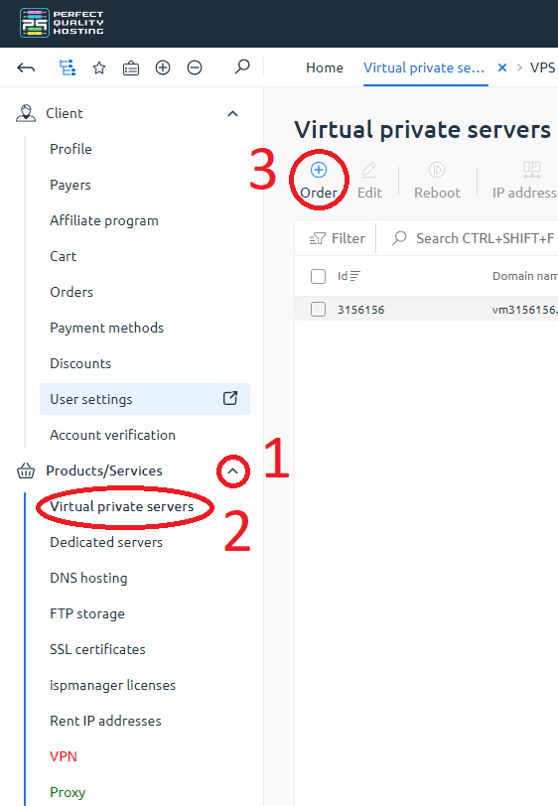Click the back arrow icon
Image resolution: width=558 pixels, height=806 pixels.
[26, 67]
